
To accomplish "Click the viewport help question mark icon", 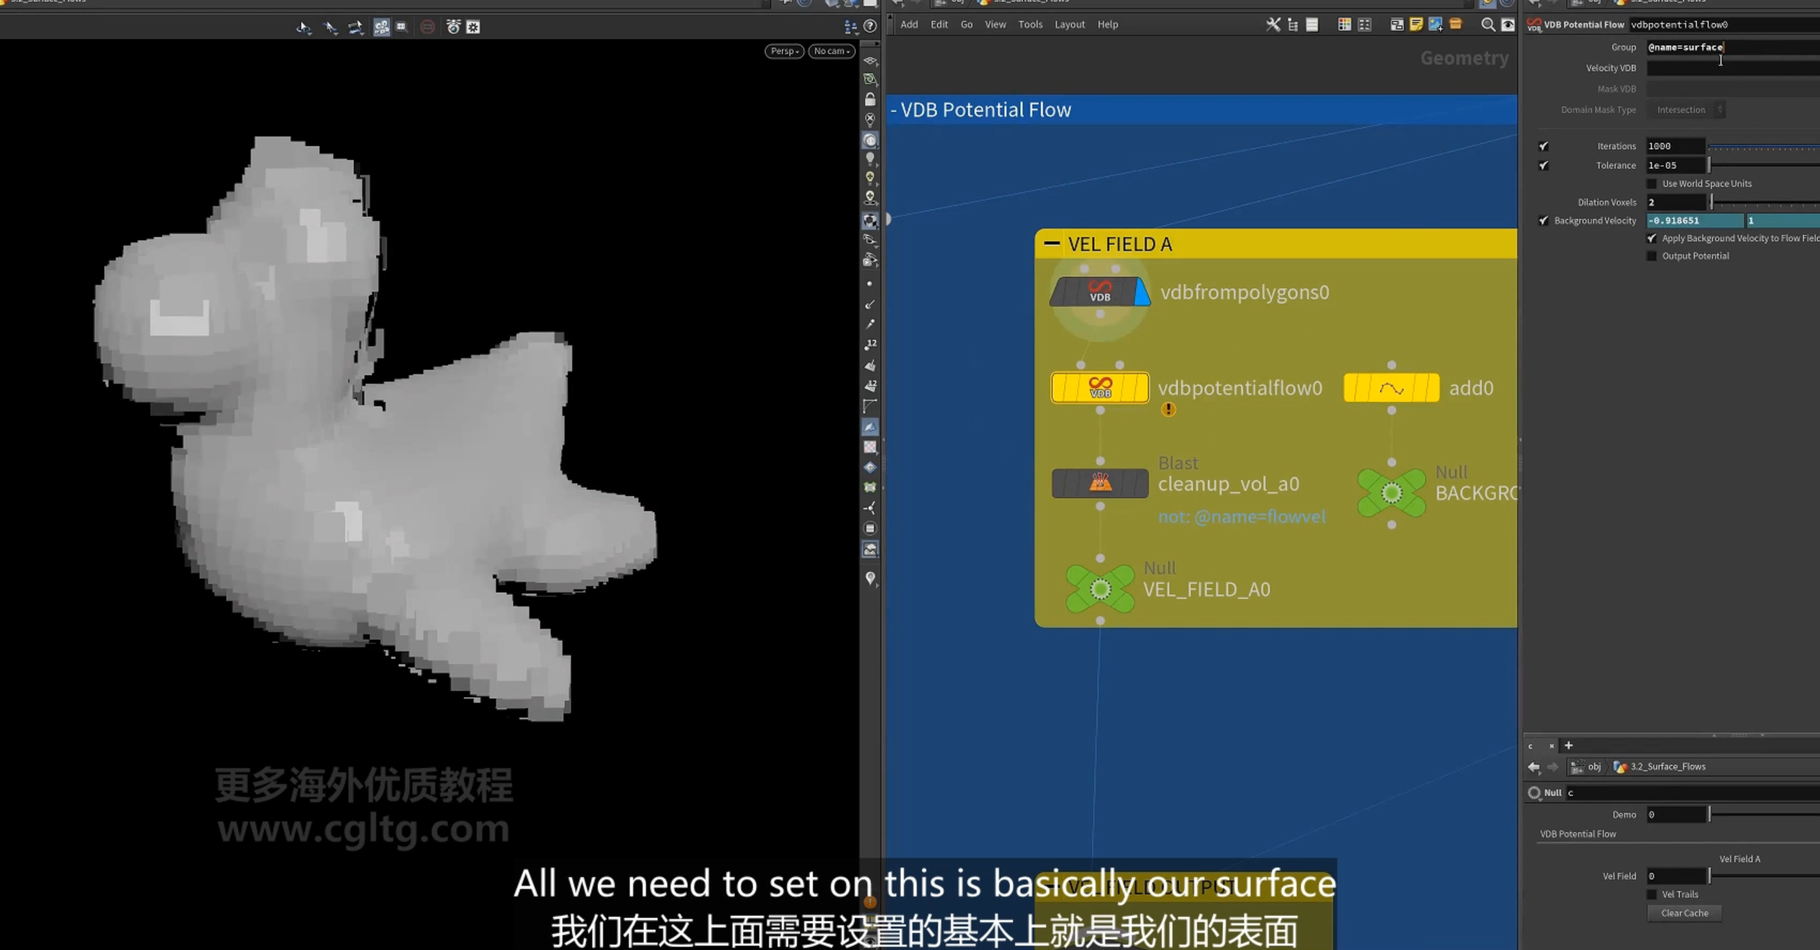I will 871,26.
